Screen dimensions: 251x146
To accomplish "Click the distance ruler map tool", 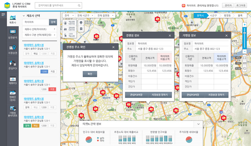I will (x=245, y=63).
